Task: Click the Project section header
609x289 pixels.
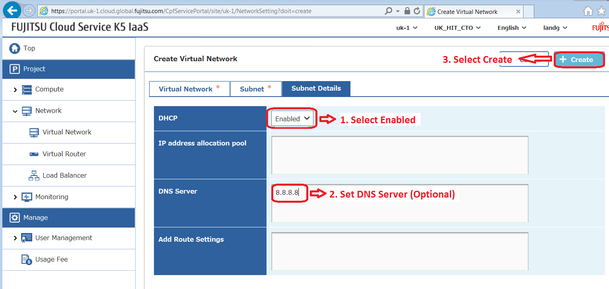Action: (69, 69)
